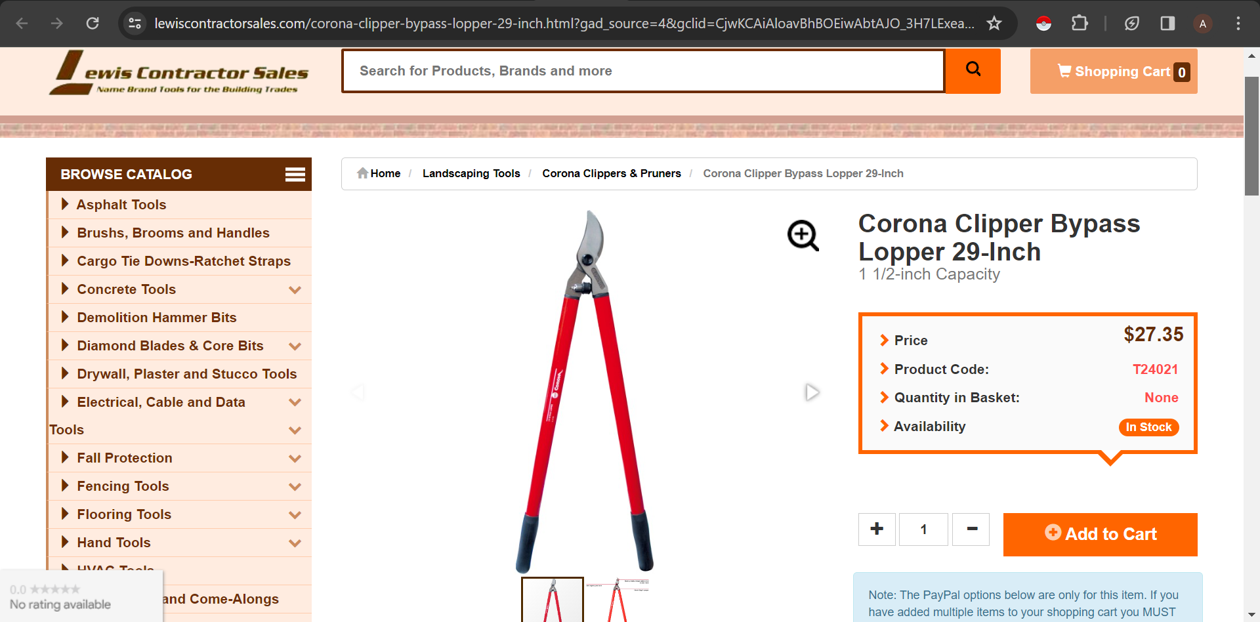Go to Corona Clippers & Pruners breadcrumb
The width and height of the screenshot is (1260, 622).
[x=612, y=173]
